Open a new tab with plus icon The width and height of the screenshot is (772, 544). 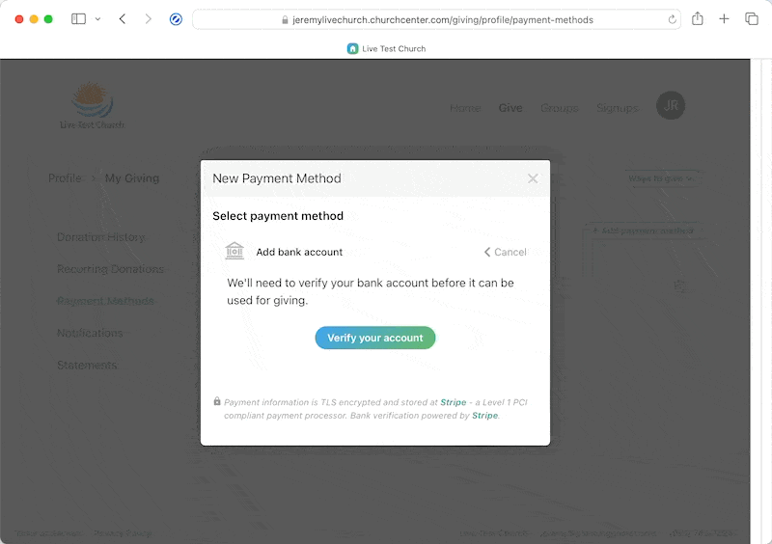724,19
